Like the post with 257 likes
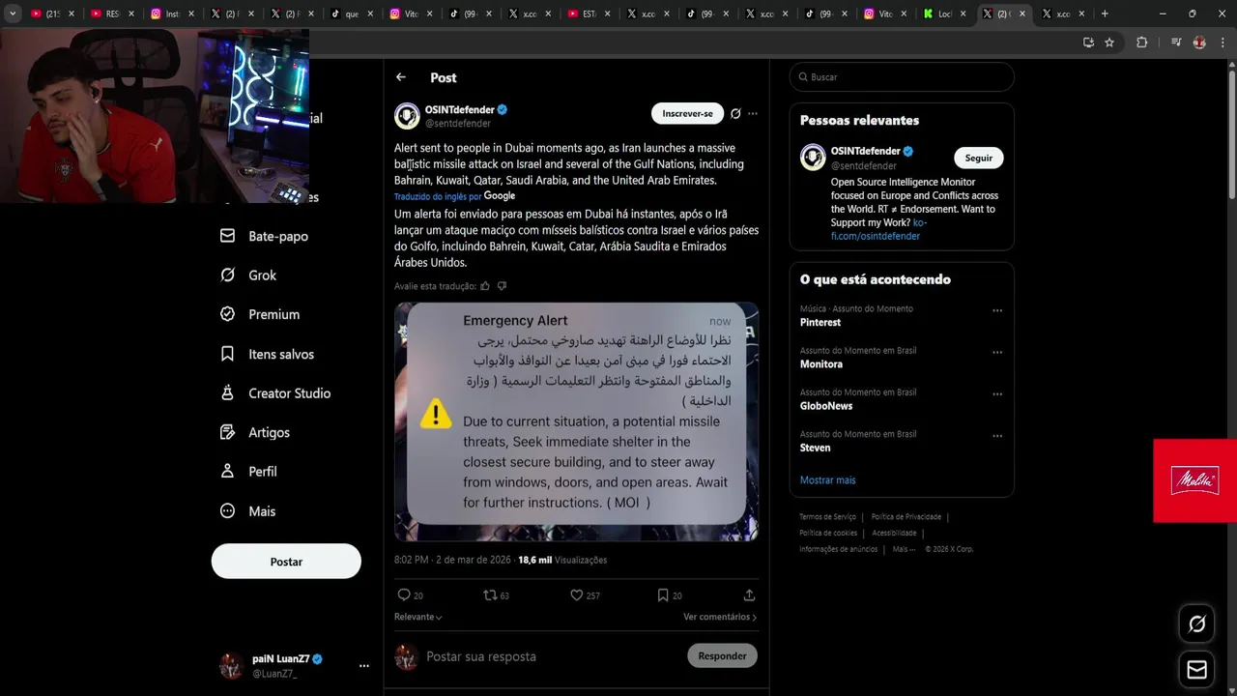The height and width of the screenshot is (696, 1237). pyautogui.click(x=576, y=595)
